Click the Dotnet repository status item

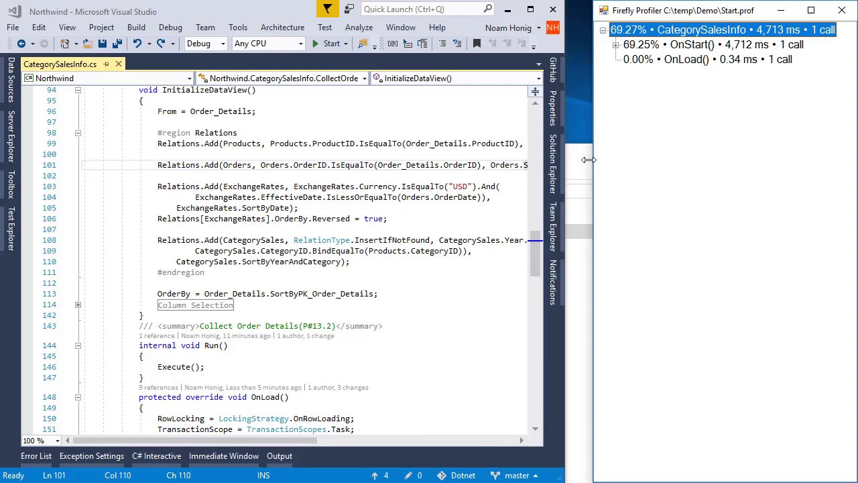coord(456,476)
